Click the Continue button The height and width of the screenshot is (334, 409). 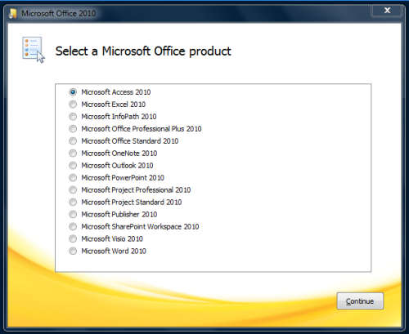pyautogui.click(x=360, y=301)
